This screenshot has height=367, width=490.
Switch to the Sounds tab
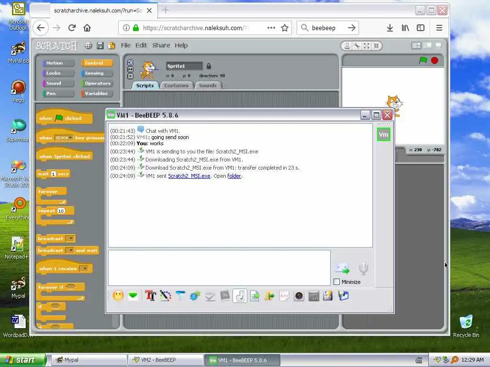(208, 86)
